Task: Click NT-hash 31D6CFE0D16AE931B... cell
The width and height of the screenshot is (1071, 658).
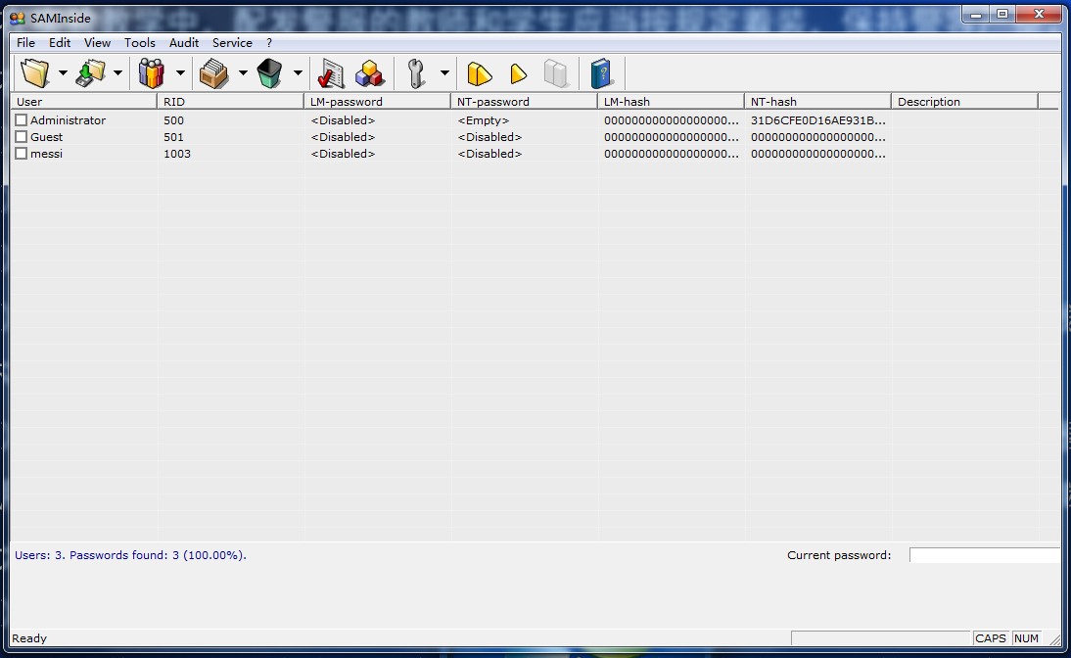Action: pyautogui.click(x=817, y=120)
